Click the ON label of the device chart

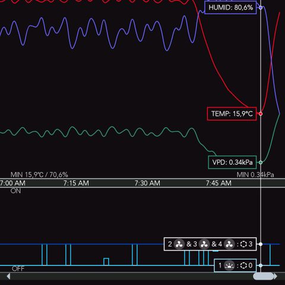[x=15, y=191]
